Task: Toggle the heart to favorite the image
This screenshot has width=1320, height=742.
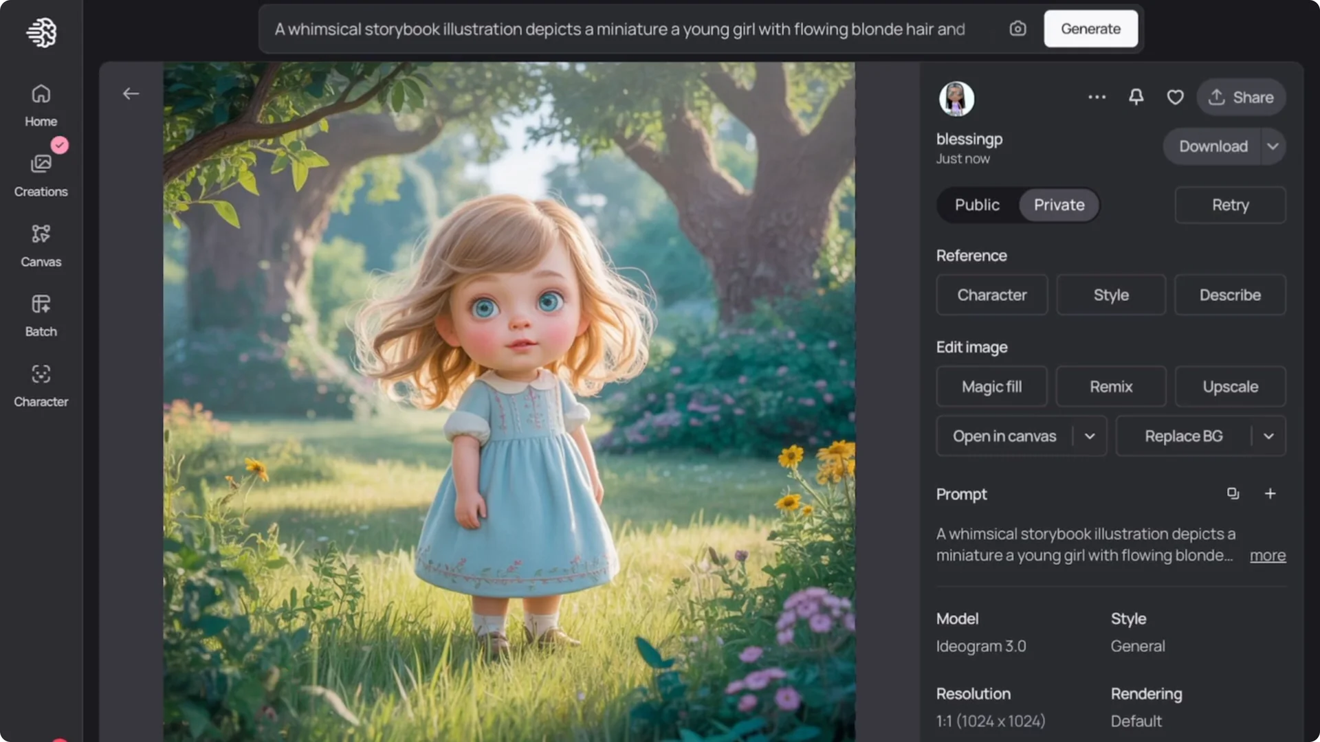Action: coord(1175,97)
